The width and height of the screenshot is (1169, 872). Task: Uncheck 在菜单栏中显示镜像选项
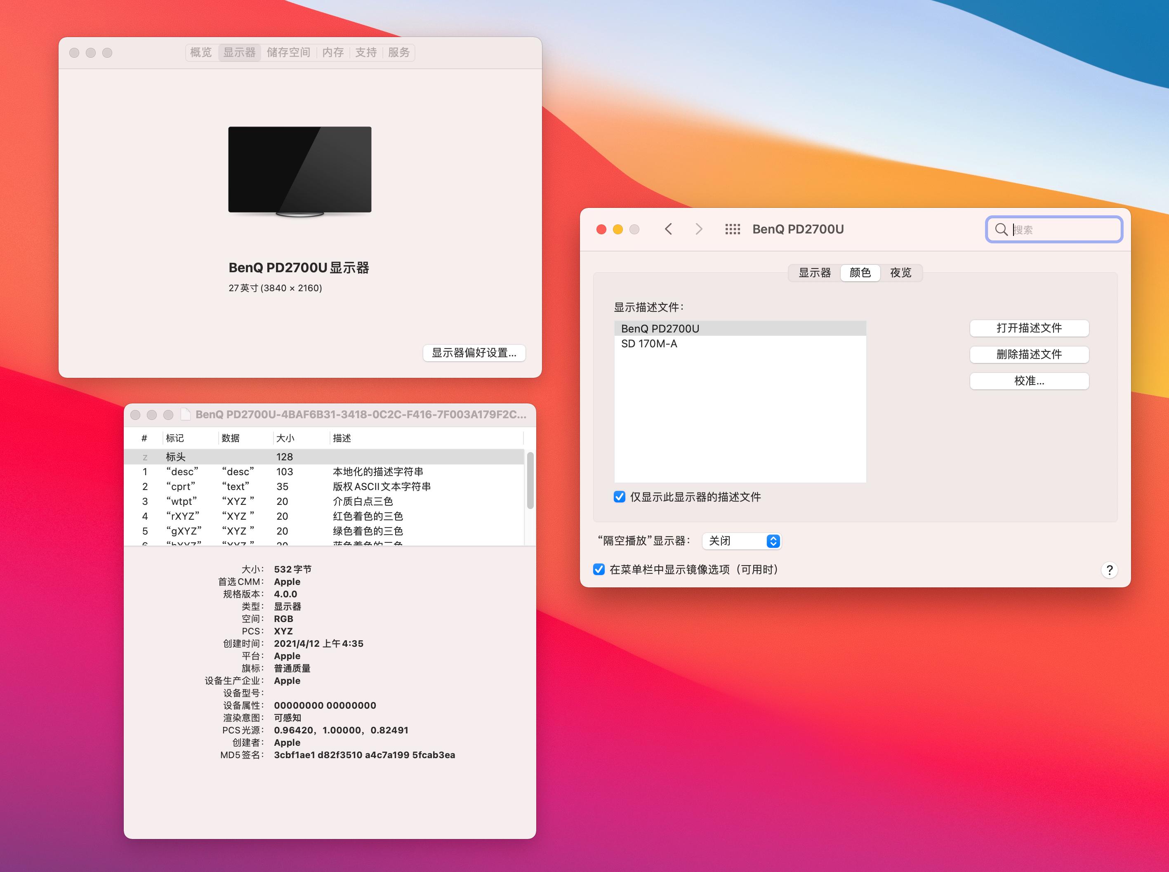coord(599,570)
